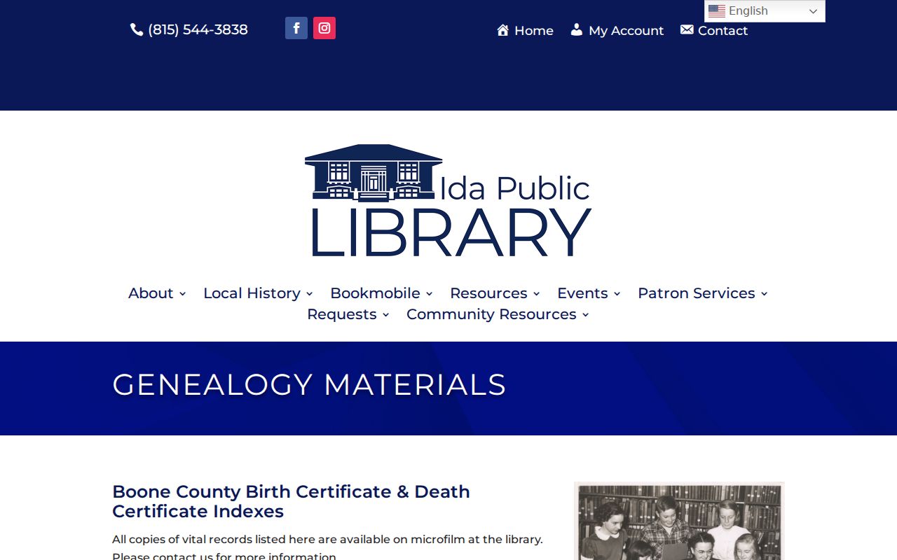Open the My Account link
This screenshot has width=897, height=560.
(626, 31)
